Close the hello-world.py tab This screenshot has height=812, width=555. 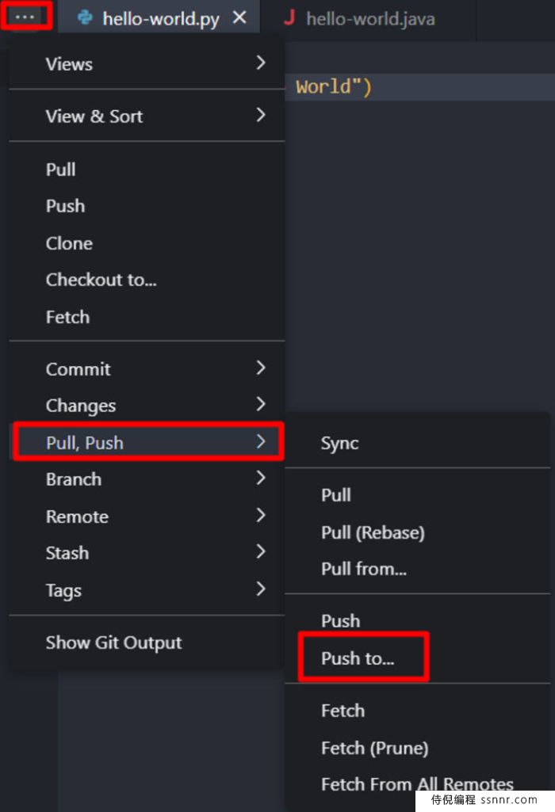(x=239, y=17)
